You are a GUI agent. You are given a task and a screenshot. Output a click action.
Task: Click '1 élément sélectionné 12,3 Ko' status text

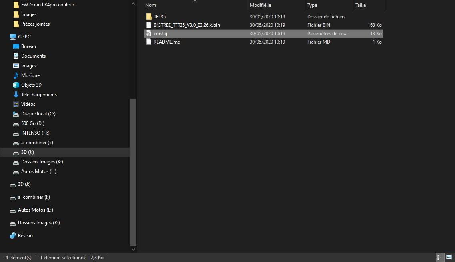click(x=72, y=257)
